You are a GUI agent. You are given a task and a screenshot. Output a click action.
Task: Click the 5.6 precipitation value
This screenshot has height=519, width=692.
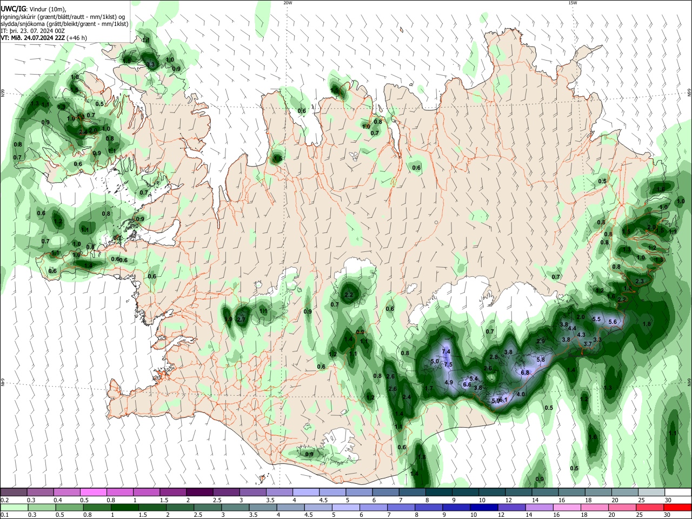[x=613, y=322]
